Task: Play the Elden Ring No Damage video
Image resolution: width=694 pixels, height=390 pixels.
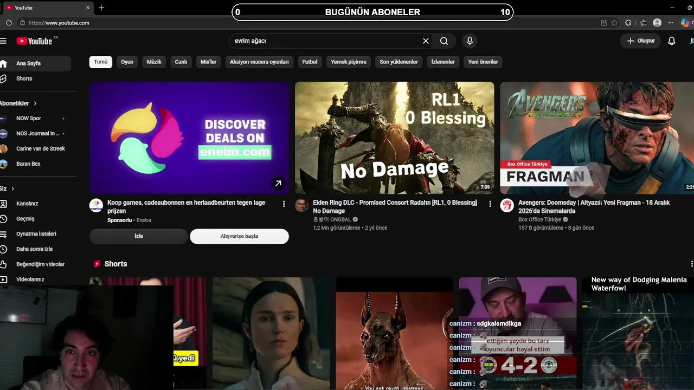Action: coord(394,138)
